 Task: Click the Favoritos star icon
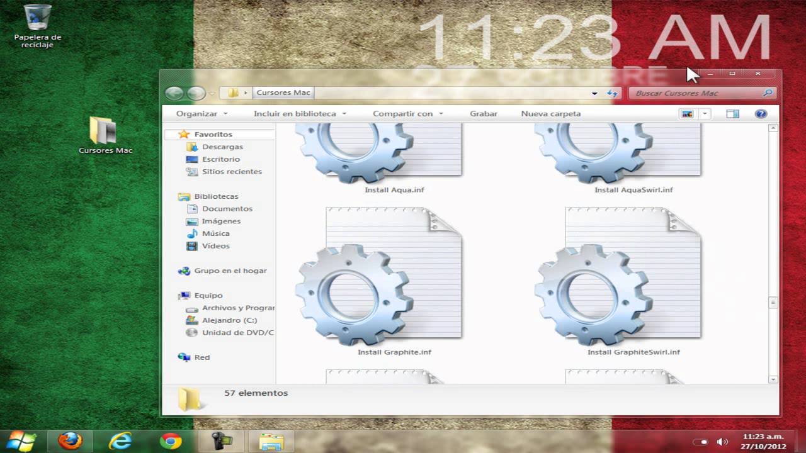click(184, 134)
